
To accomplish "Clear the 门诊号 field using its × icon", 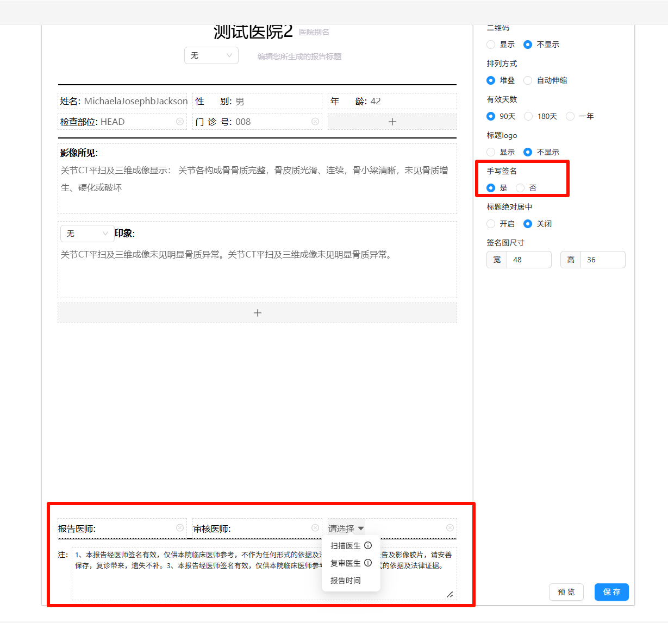I will [x=315, y=122].
